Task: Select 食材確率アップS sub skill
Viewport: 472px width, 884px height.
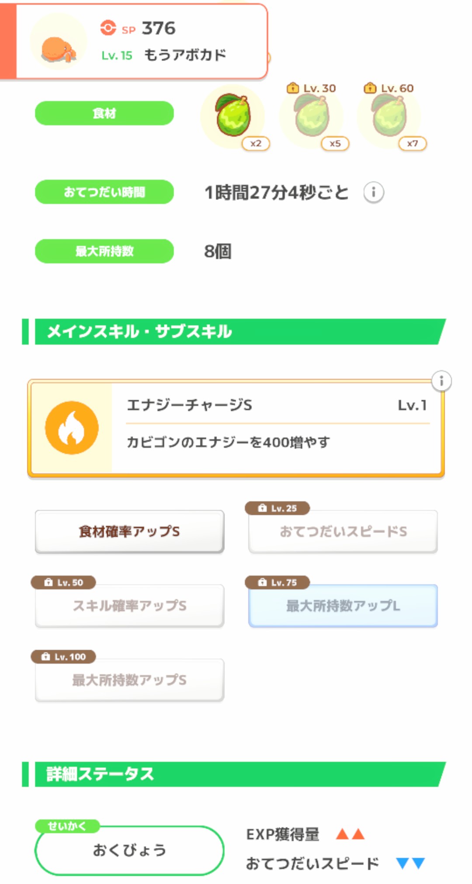Action: click(129, 531)
